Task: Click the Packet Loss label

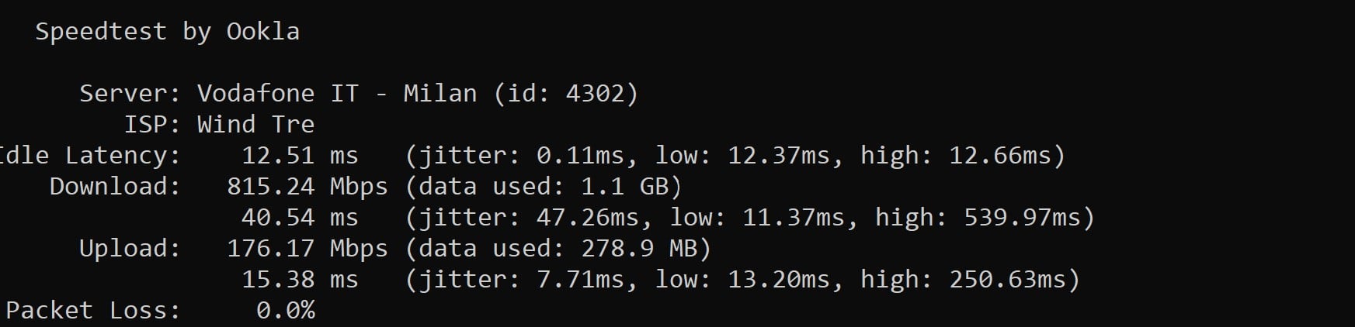Action: 92,311
